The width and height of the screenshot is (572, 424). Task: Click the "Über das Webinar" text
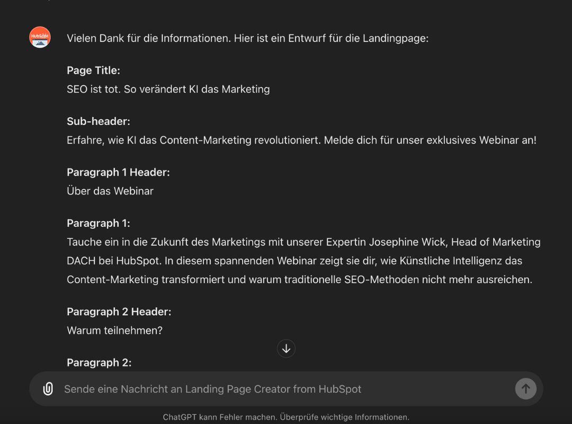(x=110, y=191)
